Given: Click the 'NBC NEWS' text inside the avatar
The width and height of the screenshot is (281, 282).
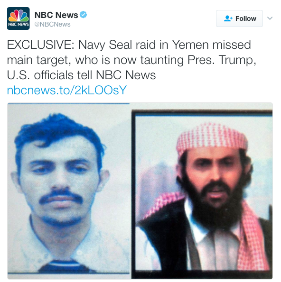Looking at the screenshot, I should pos(19,25).
